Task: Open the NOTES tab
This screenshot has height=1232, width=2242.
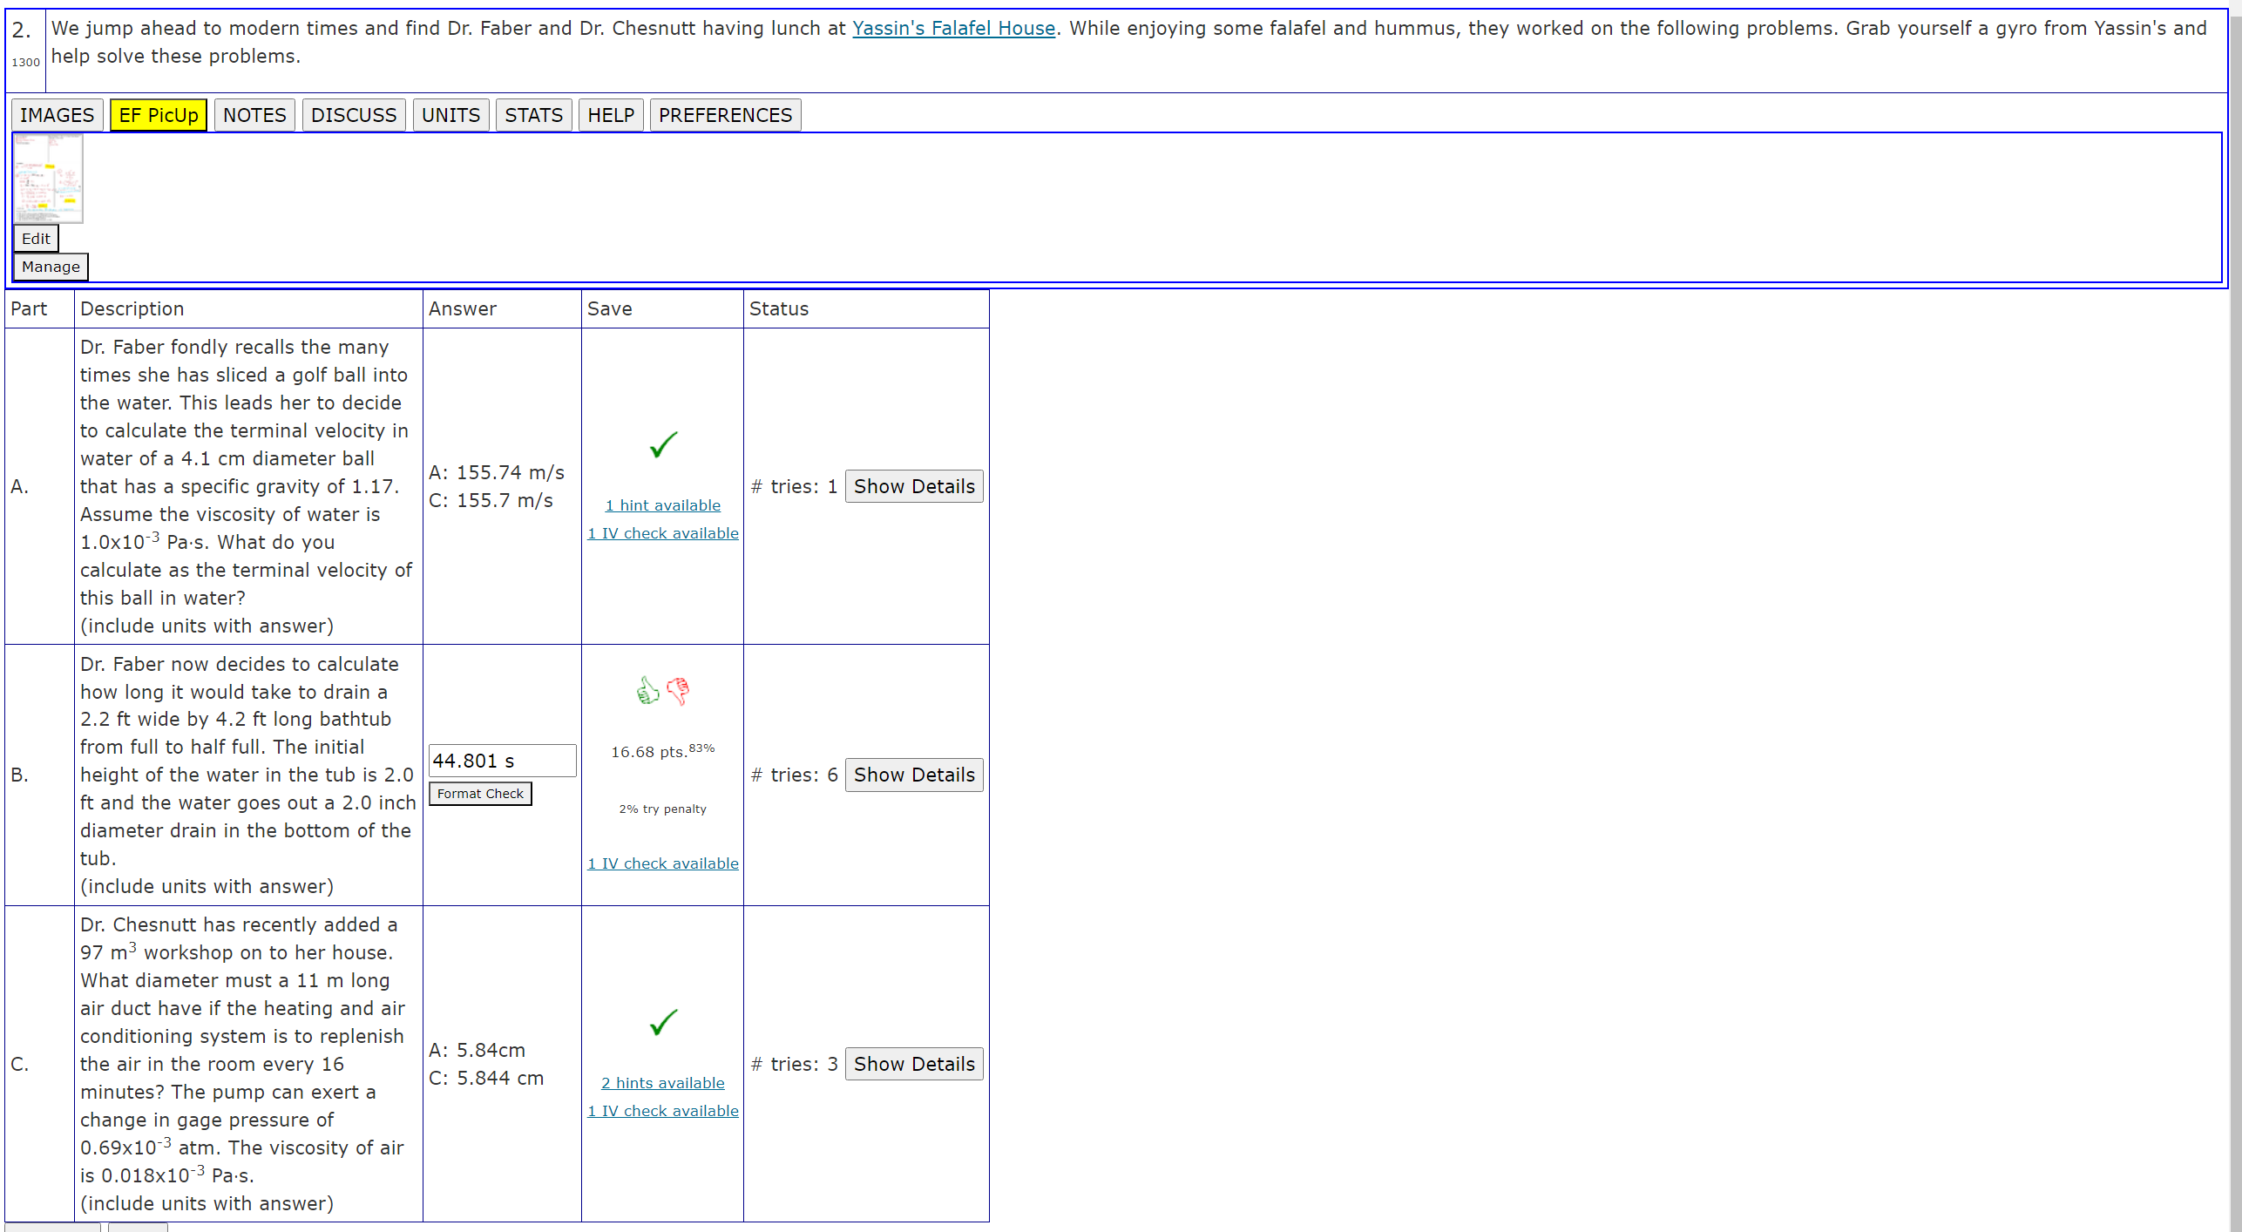Action: 254,115
